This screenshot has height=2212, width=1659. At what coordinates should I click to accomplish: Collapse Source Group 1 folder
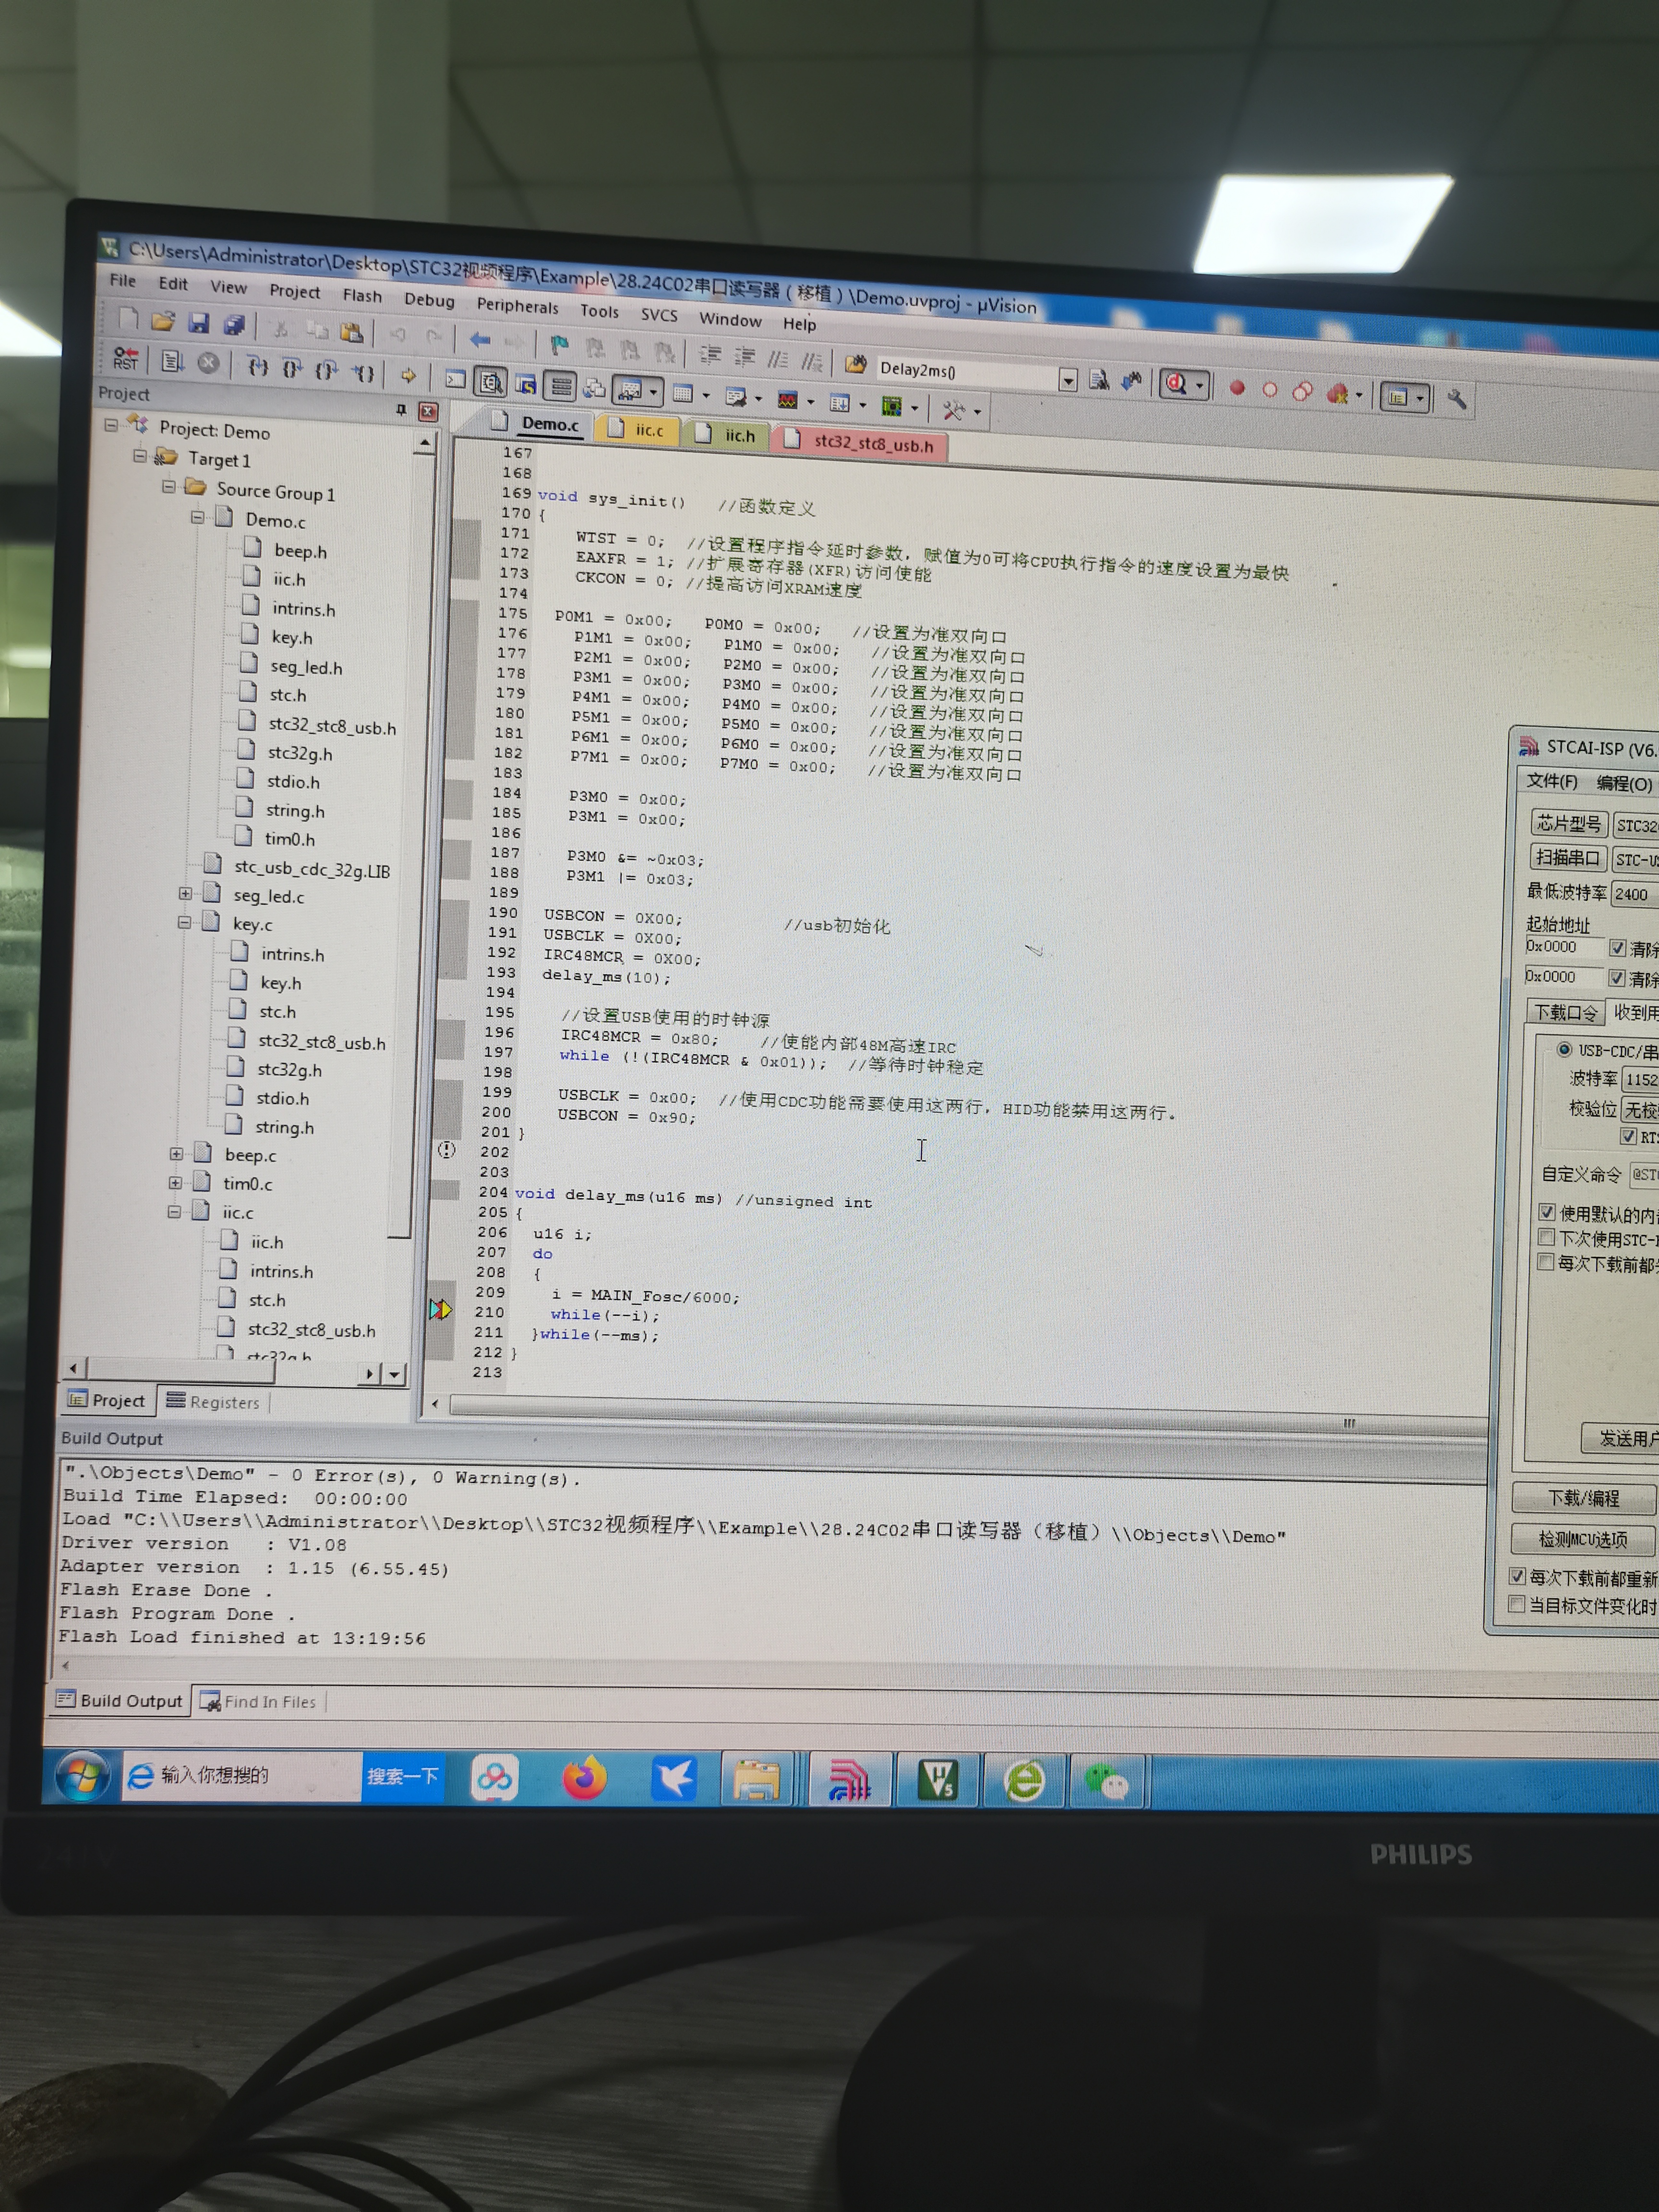(169, 487)
